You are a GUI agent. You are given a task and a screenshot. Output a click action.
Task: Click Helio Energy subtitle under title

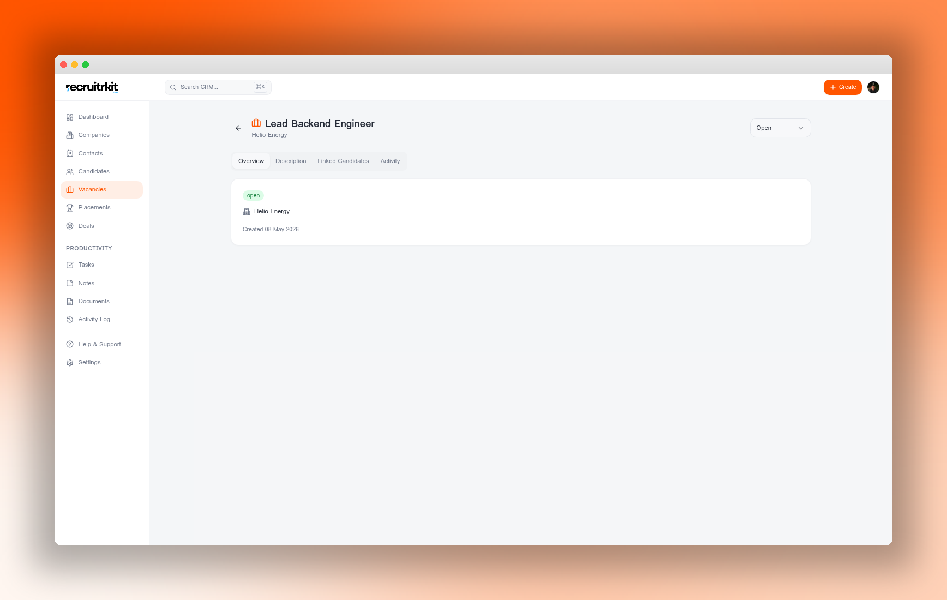click(x=269, y=135)
